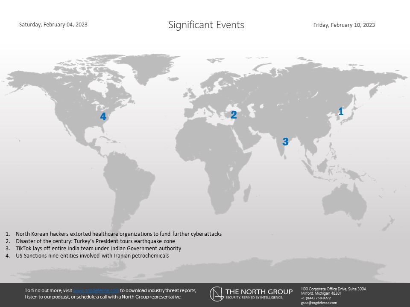Click The North Group logo emblem
This screenshot has height=307, width=410.
click(x=216, y=294)
